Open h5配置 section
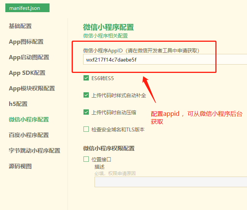This screenshot has height=210, width=247. (18, 104)
